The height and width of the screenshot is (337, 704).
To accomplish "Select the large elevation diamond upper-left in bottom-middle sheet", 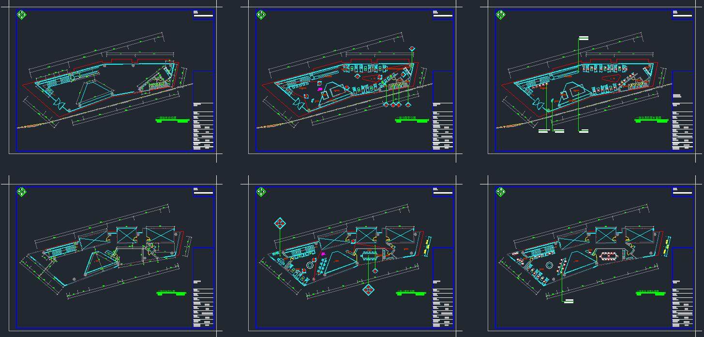I will [x=280, y=224].
